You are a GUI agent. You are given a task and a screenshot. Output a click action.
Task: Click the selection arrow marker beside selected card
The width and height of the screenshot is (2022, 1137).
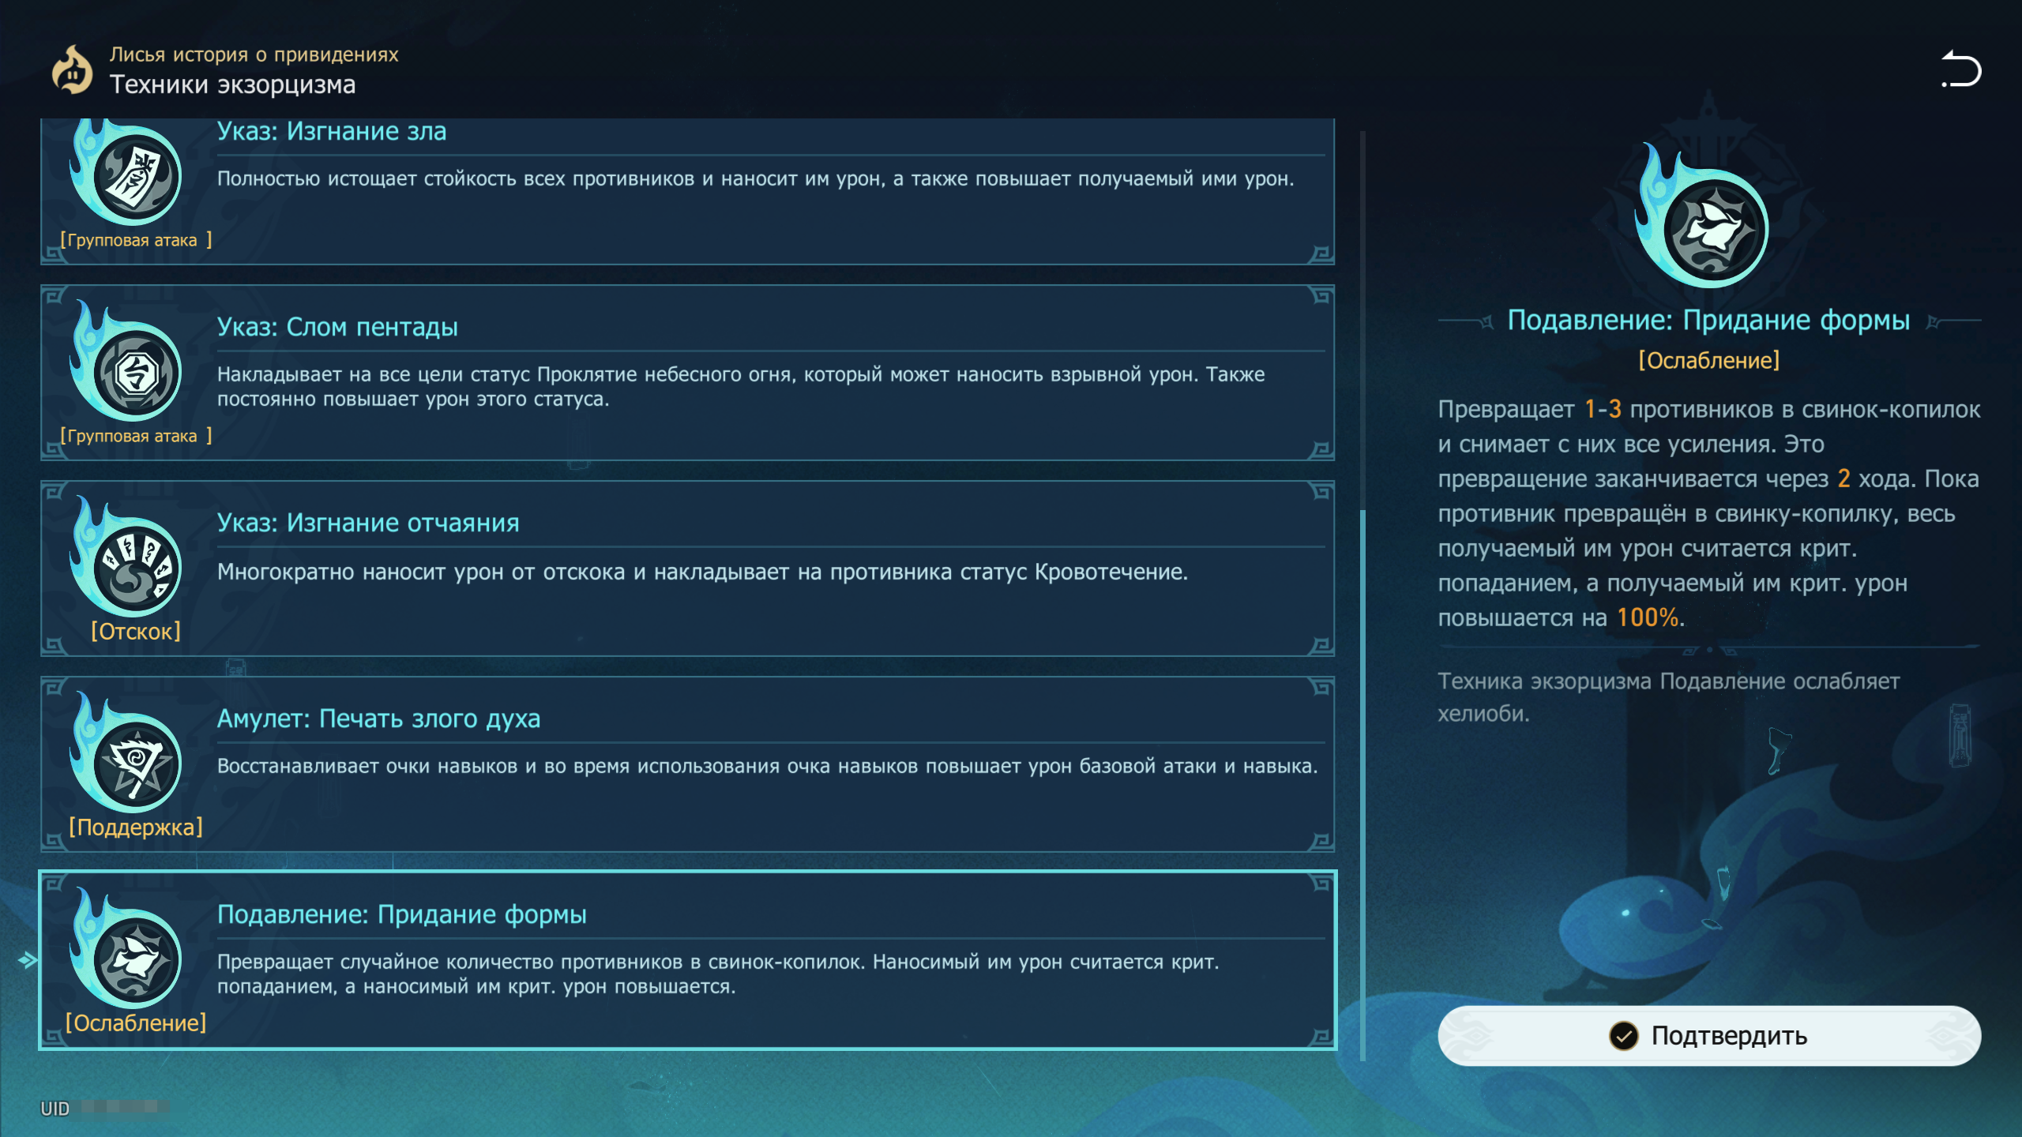pyautogui.click(x=28, y=960)
